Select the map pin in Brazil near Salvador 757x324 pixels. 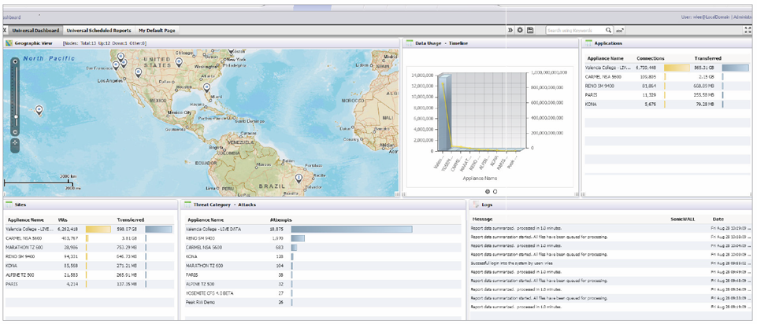(299, 179)
